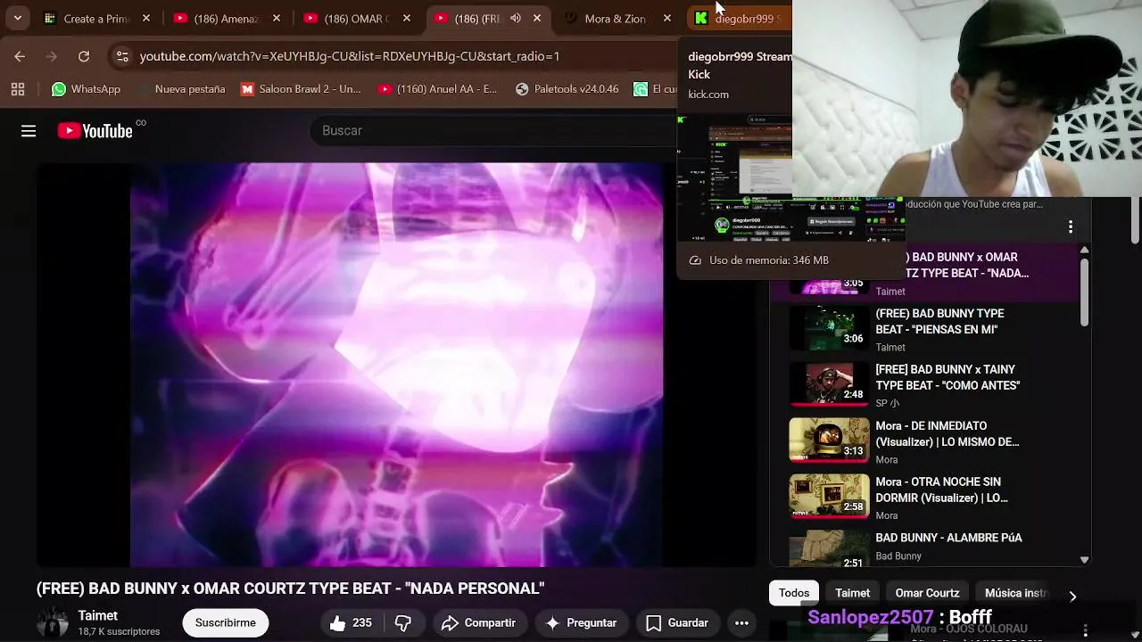Select the Música instr filter chip
The width and height of the screenshot is (1142, 642).
click(x=1015, y=593)
